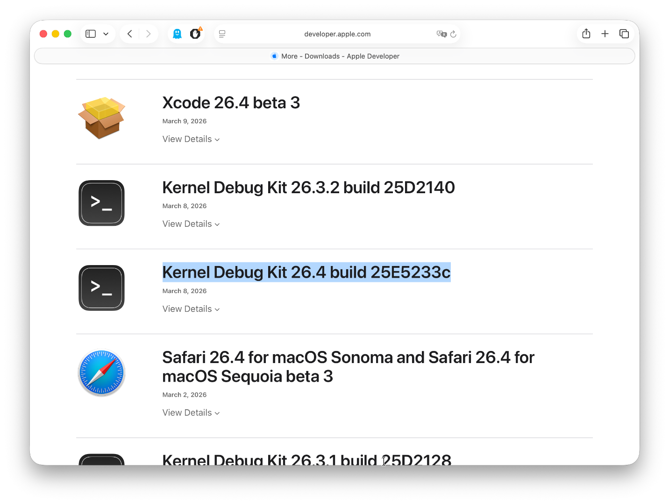Select the More - Downloads - Apple Developer tab
Viewport: 669px width, 504px height.
(x=334, y=56)
